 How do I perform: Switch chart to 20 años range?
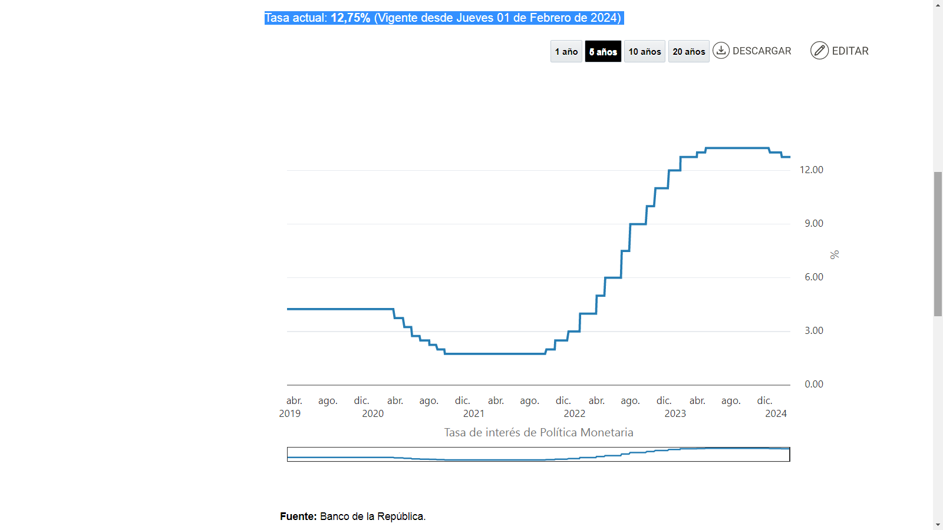[x=689, y=51]
